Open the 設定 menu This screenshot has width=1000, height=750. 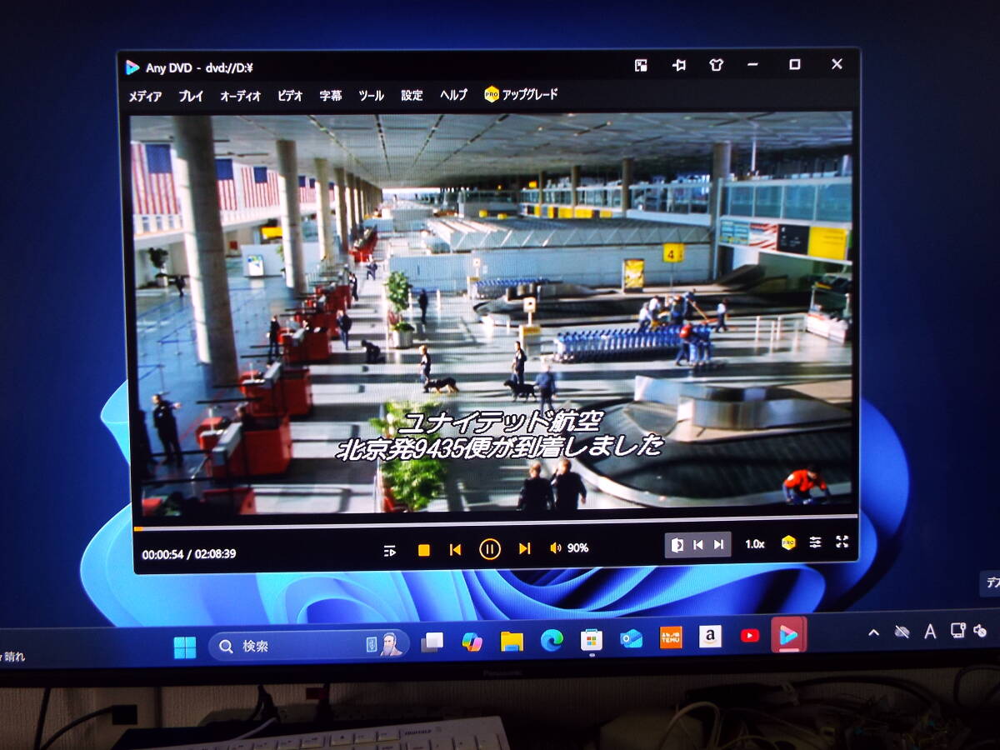point(412,96)
